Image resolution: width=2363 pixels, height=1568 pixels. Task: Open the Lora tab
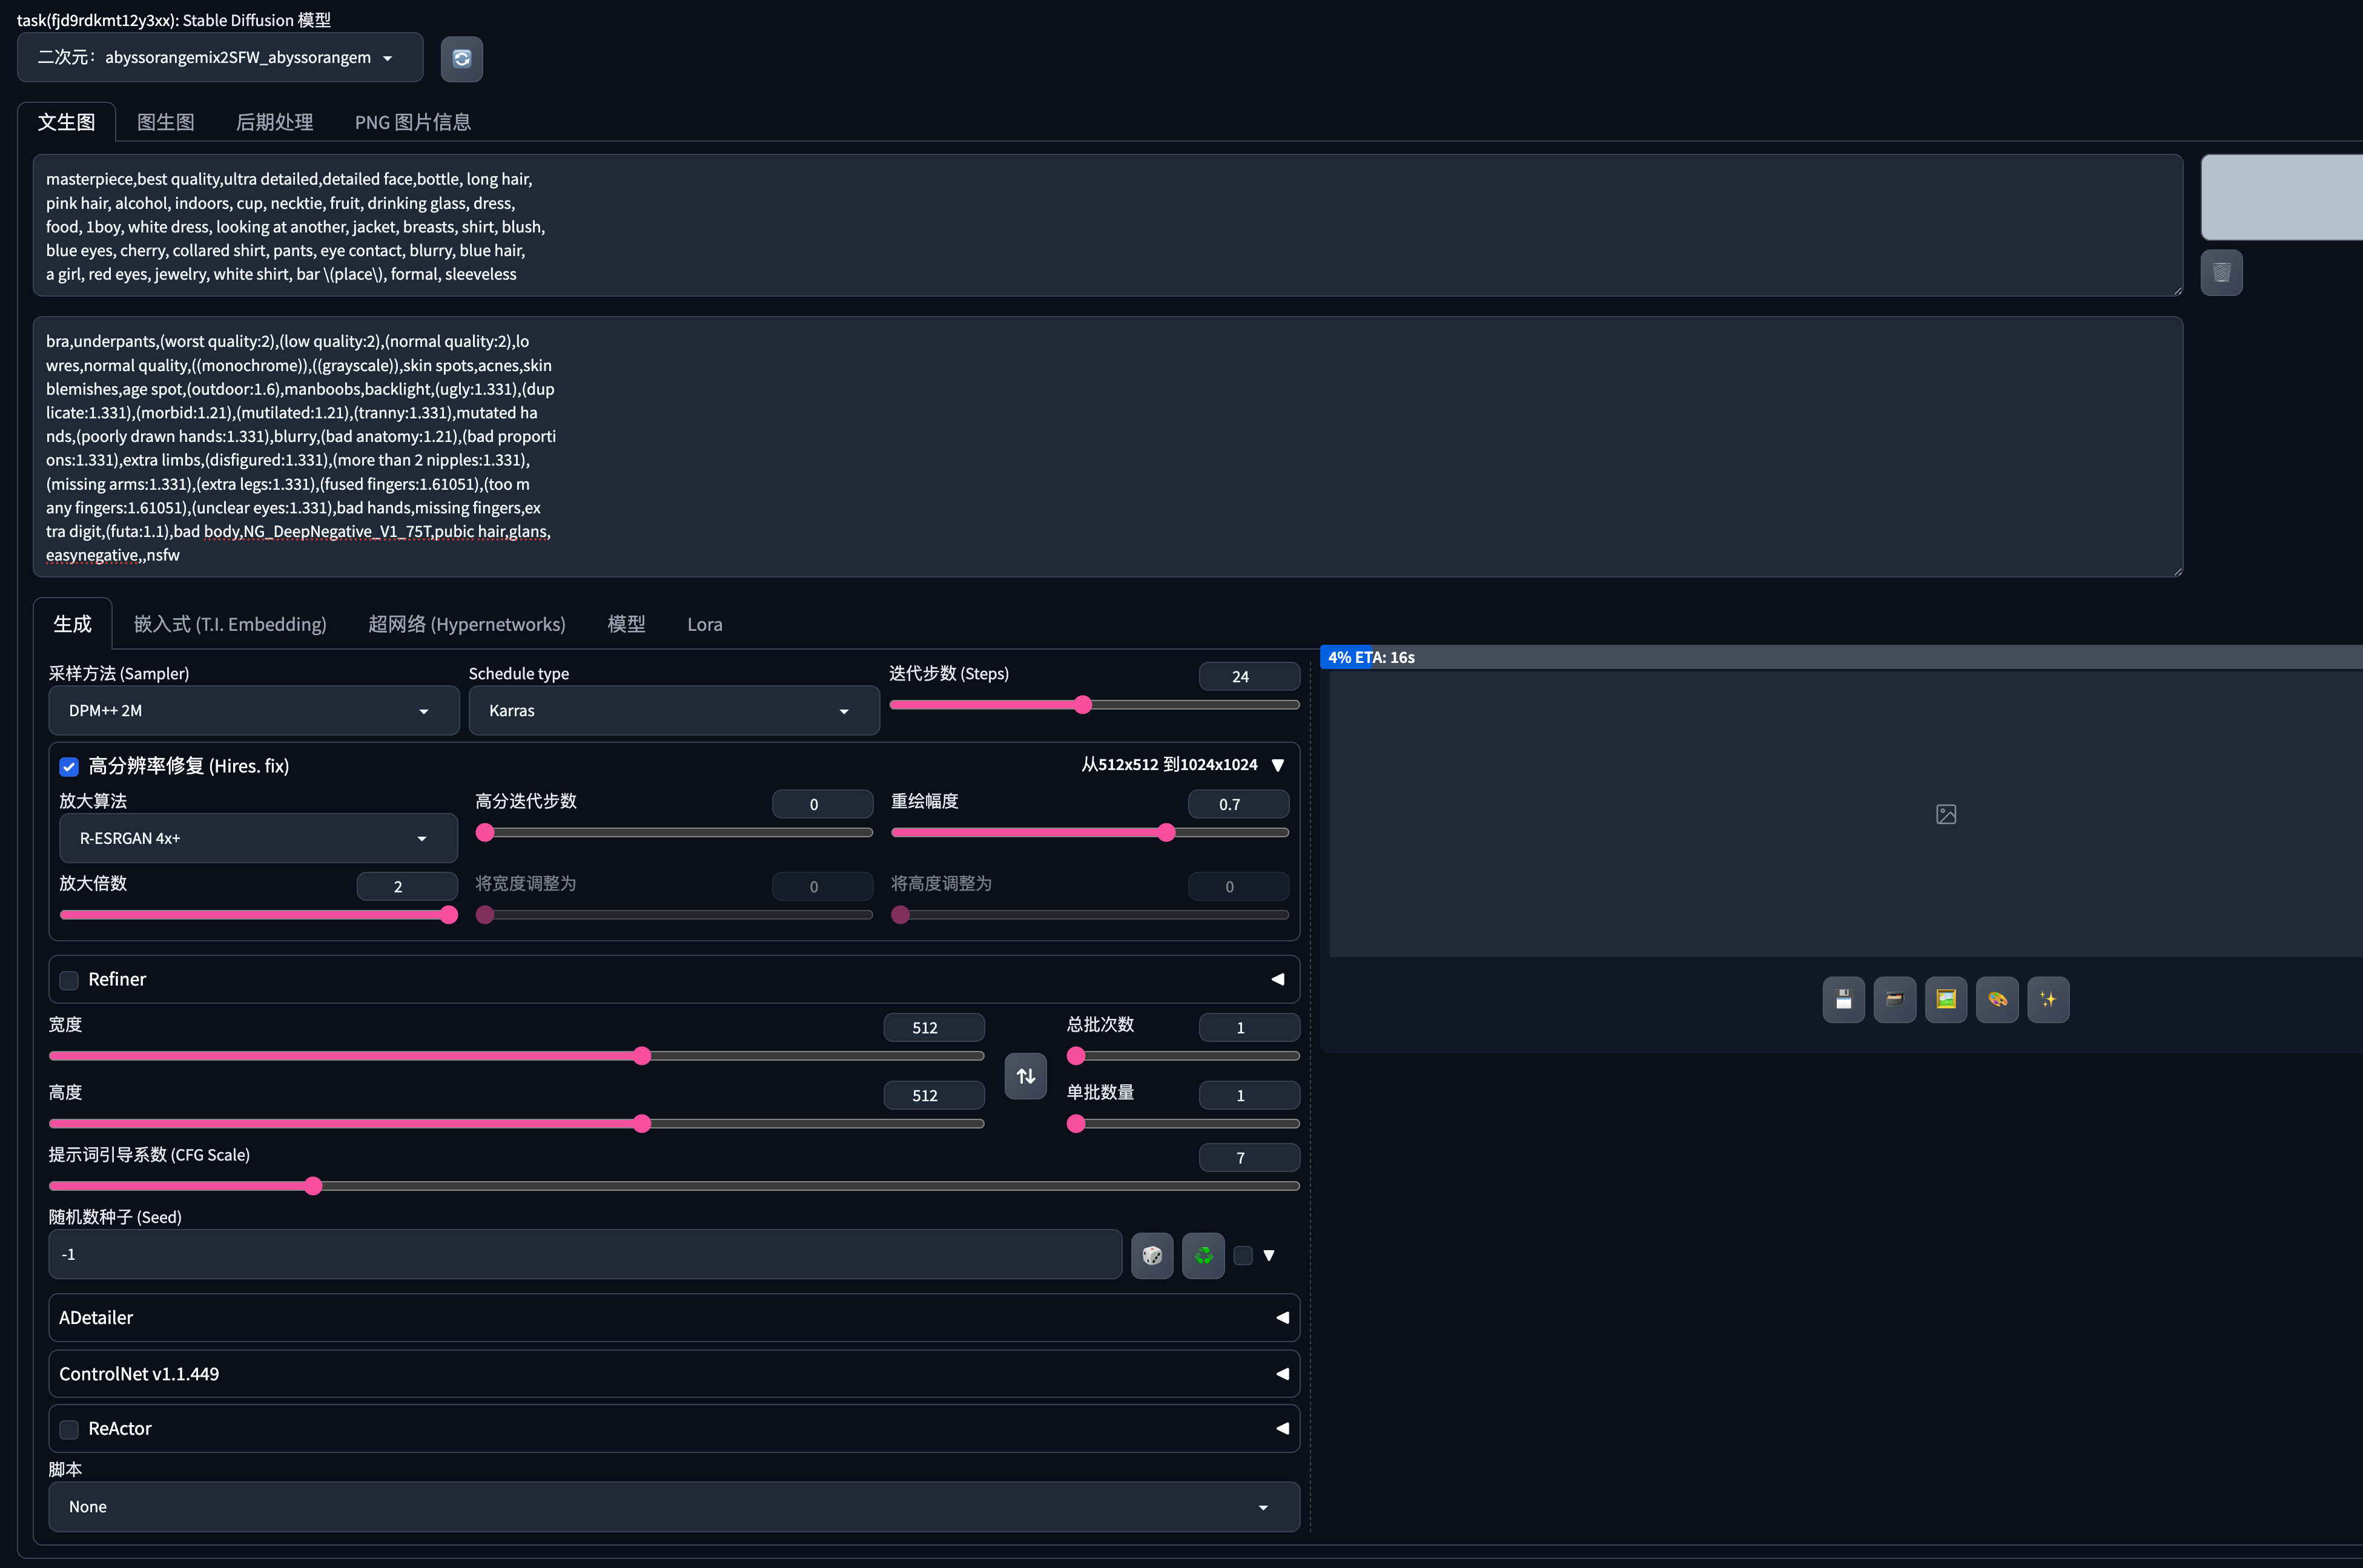pyautogui.click(x=704, y=624)
